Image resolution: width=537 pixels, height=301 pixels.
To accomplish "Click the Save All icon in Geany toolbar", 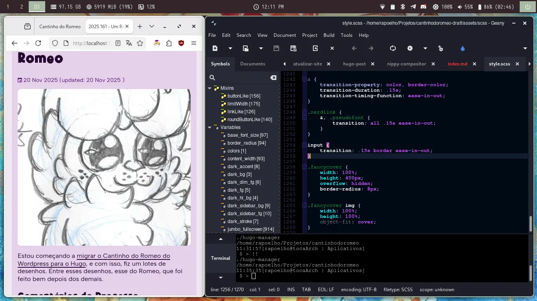I will tap(293, 48).
